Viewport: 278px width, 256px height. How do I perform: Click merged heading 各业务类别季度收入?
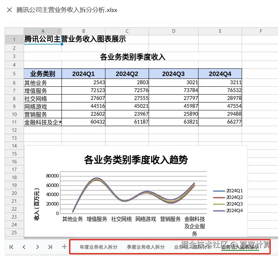point(133,57)
